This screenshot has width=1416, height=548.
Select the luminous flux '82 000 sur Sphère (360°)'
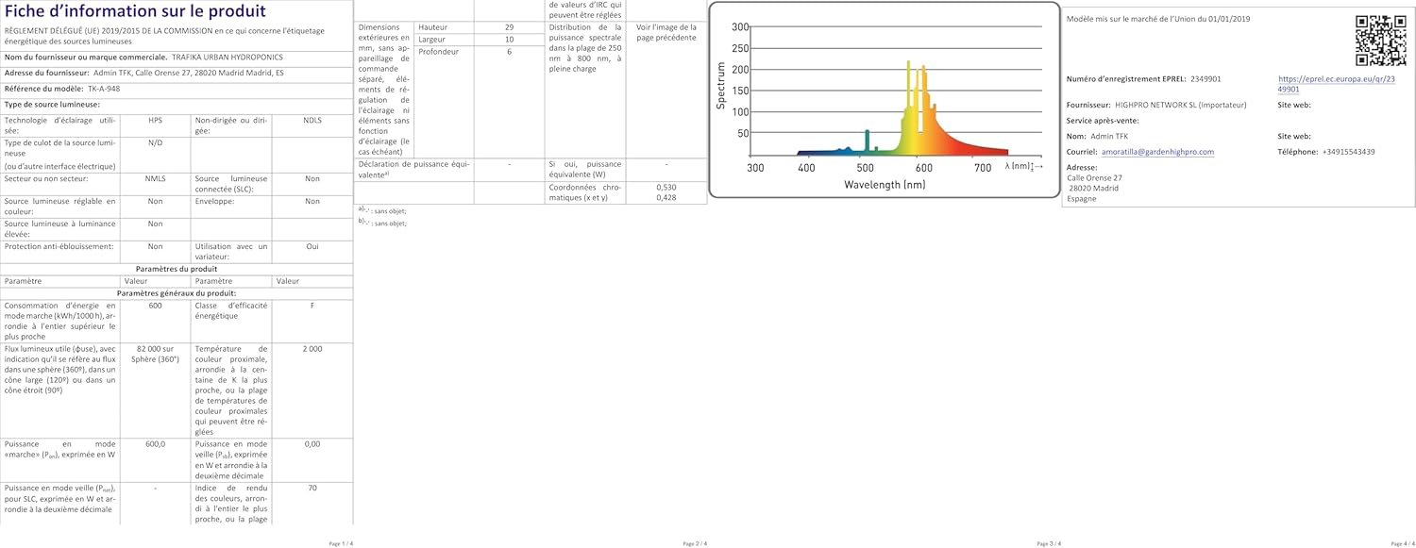(157, 354)
